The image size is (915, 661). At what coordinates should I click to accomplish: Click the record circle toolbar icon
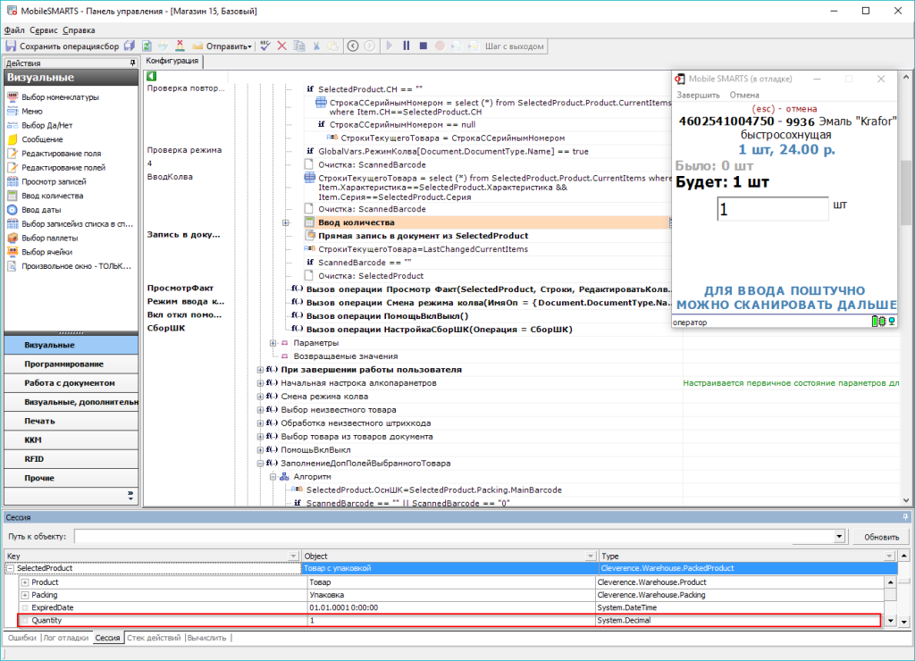[440, 46]
